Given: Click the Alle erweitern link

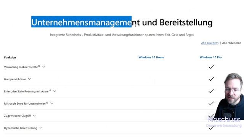Looking at the screenshot, I should pyautogui.click(x=210, y=43).
